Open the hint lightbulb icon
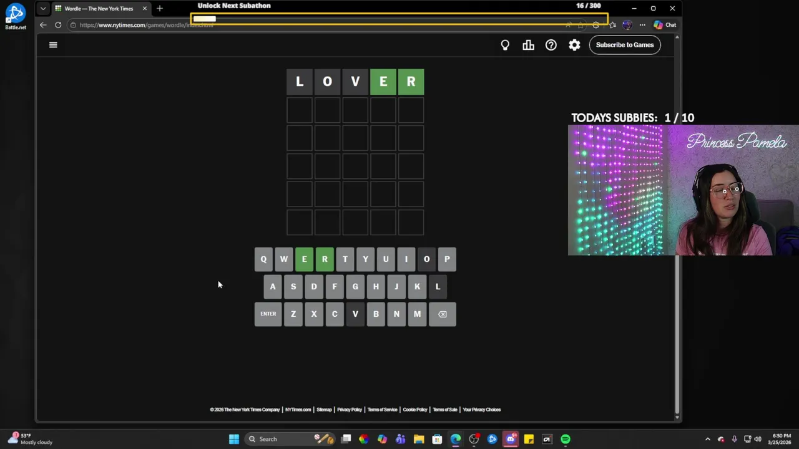 [x=505, y=45]
